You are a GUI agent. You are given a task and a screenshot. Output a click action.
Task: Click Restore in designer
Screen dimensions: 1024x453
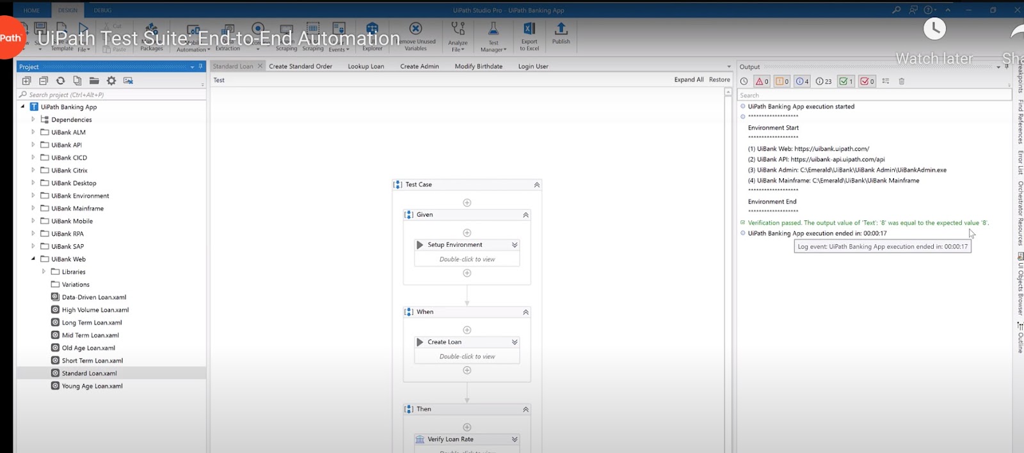[x=719, y=80]
